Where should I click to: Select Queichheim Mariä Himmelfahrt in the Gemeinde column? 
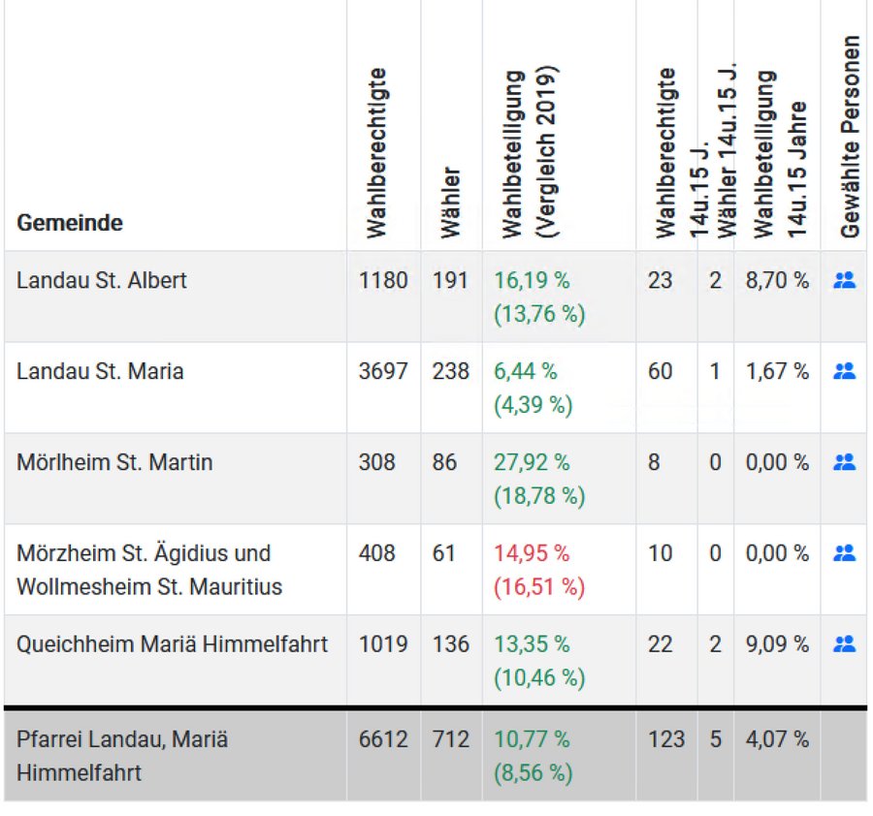pyautogui.click(x=173, y=644)
